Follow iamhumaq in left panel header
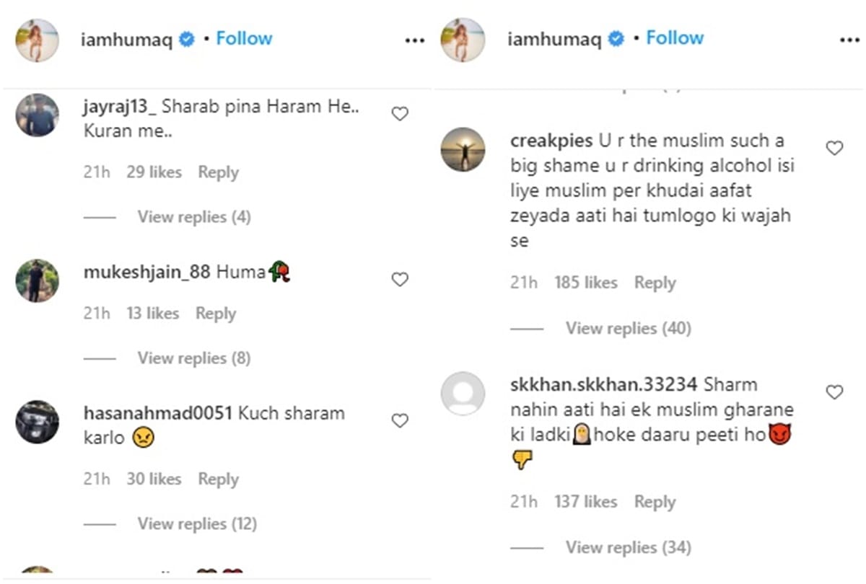Screen dimensions: 866x584 coord(243,38)
